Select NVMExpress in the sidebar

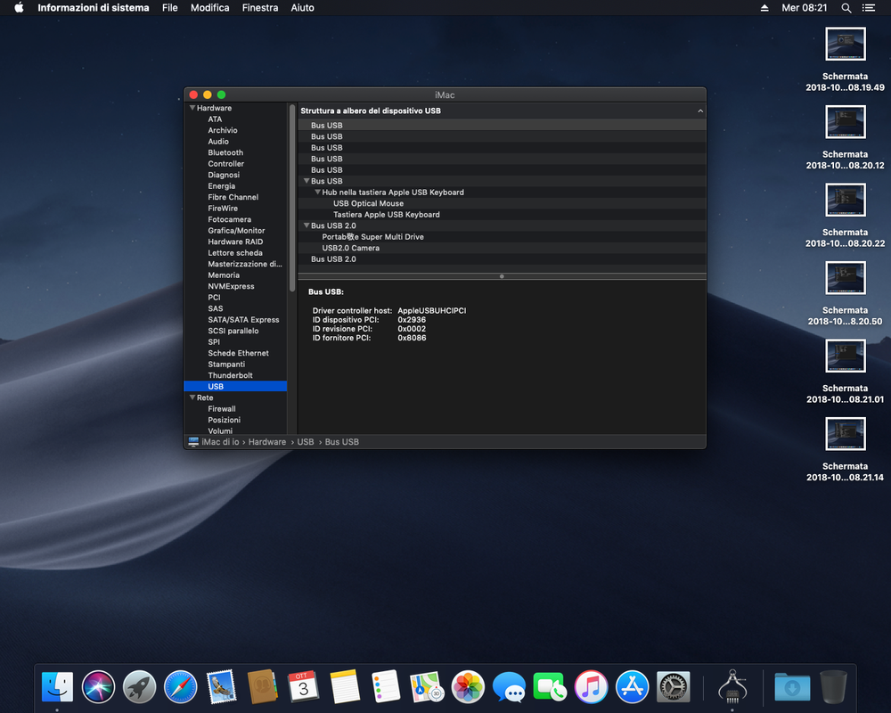pyautogui.click(x=231, y=286)
